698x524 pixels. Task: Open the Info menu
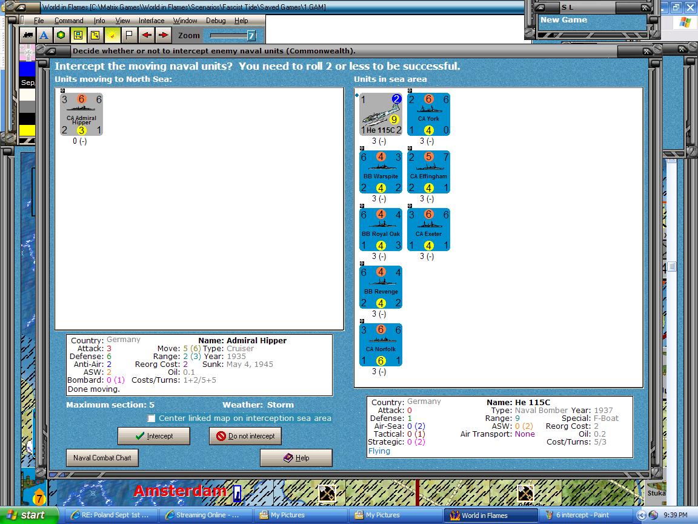tap(99, 21)
